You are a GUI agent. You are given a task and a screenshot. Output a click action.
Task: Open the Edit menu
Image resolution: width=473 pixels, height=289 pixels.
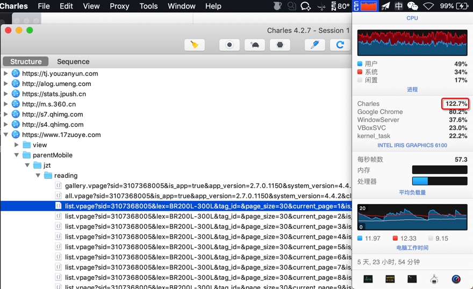click(66, 6)
